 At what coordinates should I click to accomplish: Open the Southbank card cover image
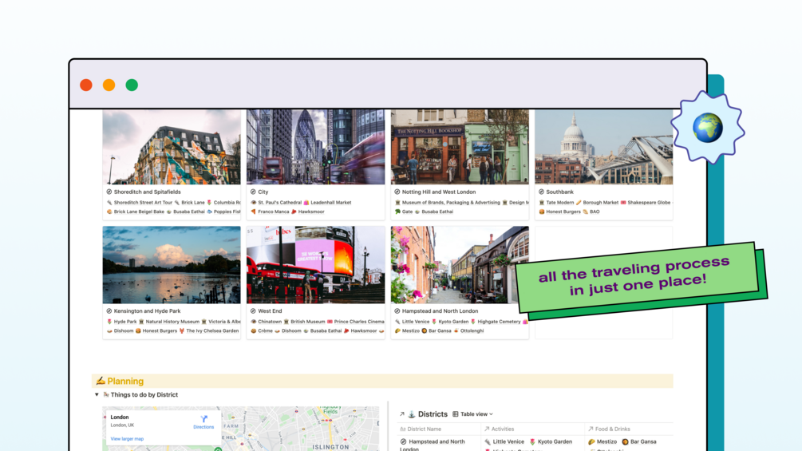[603, 147]
